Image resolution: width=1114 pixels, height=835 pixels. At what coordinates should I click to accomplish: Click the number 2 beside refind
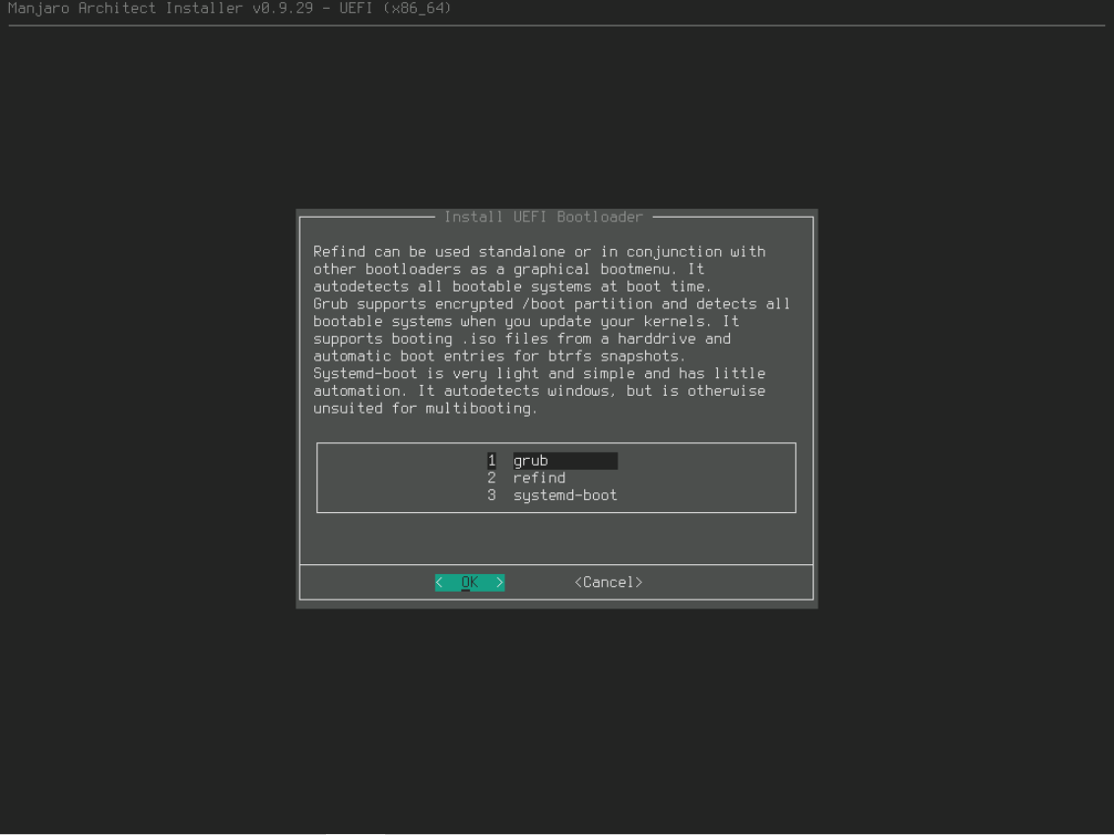pyautogui.click(x=491, y=479)
